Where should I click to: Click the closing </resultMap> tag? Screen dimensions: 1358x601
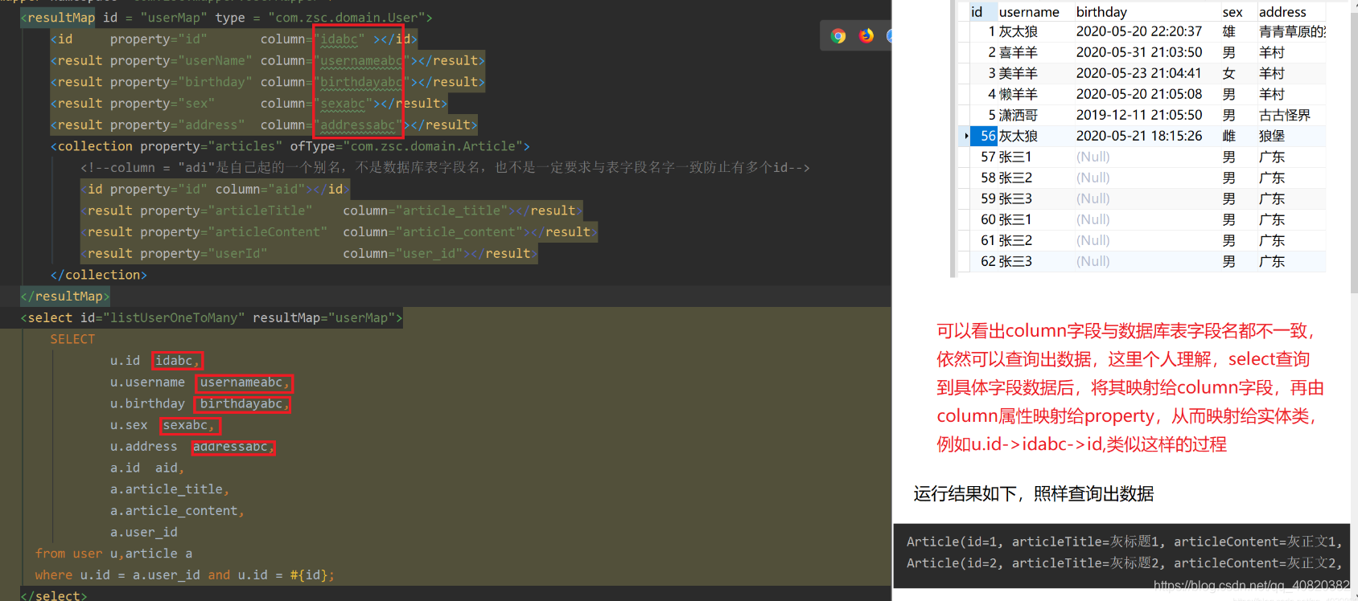point(65,296)
